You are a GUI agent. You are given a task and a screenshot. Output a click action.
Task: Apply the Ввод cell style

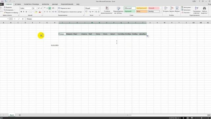coord(142,12)
